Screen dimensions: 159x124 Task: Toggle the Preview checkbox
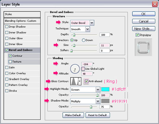[x=137, y=35]
